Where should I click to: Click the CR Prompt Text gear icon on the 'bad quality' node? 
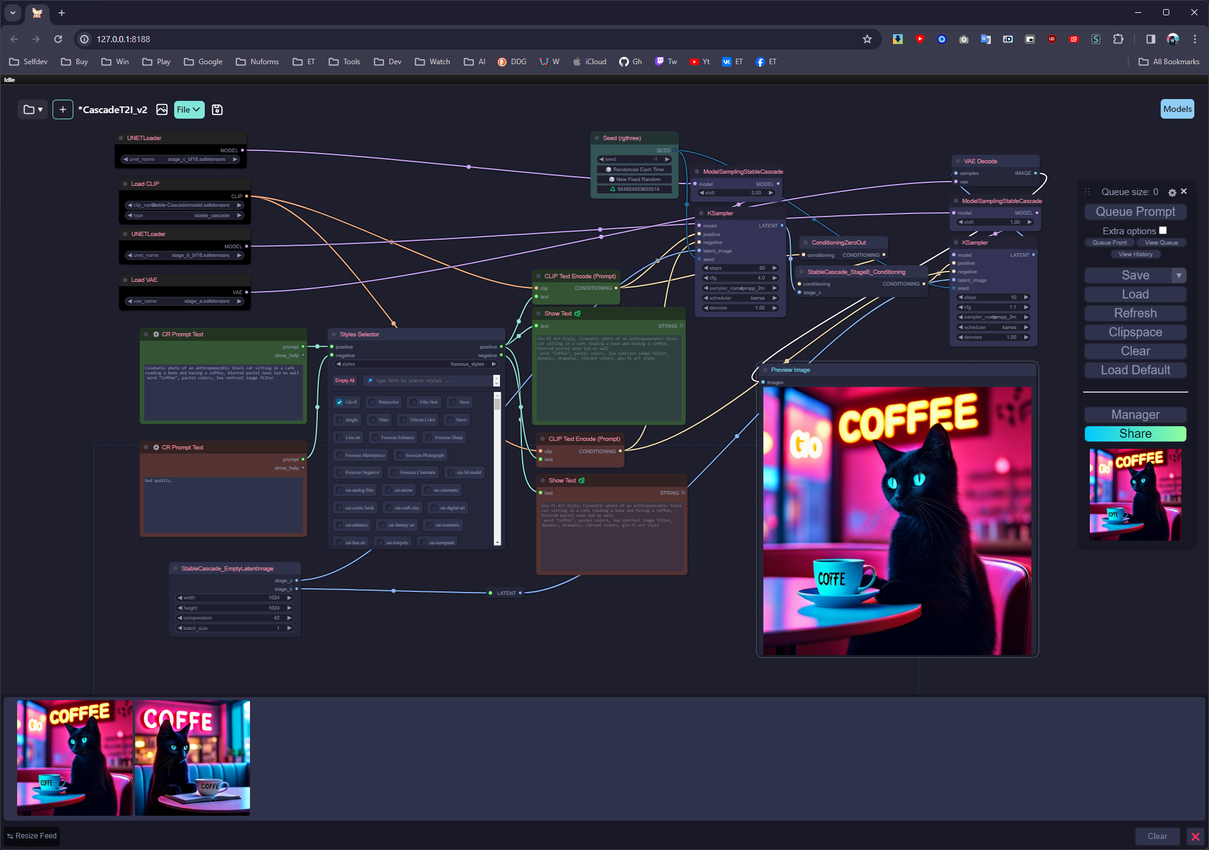point(156,448)
